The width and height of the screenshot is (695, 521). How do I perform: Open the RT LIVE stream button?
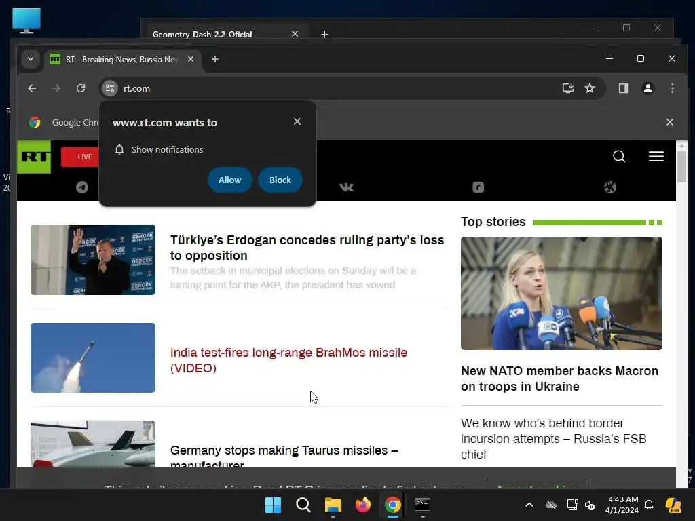[80, 157]
